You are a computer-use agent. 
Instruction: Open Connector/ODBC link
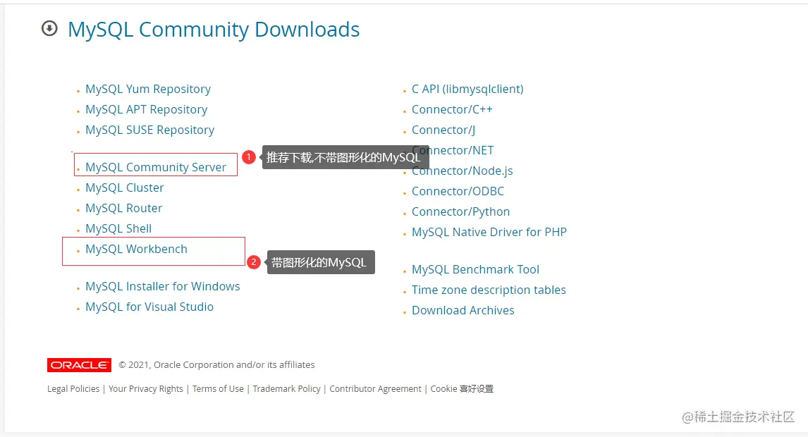click(x=458, y=191)
